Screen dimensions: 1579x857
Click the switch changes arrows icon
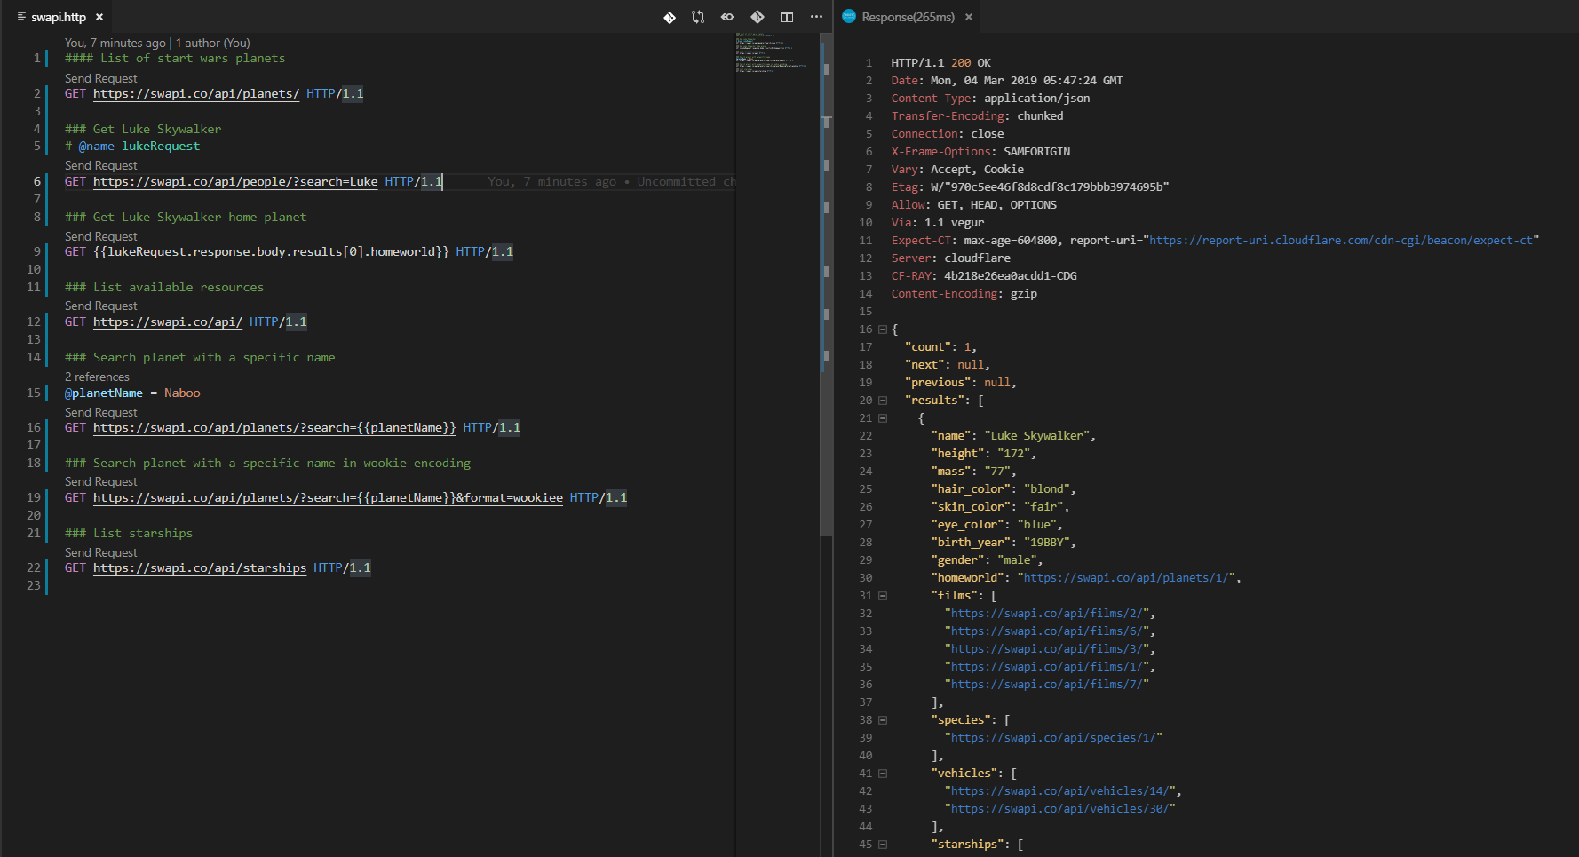click(x=698, y=16)
